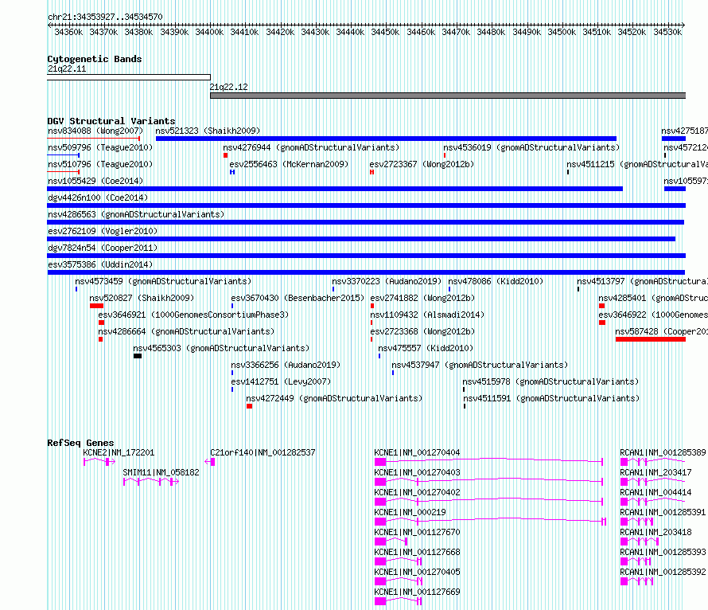This screenshot has height=610, width=708.
Task: Open the RCAN1|NM_004414 transcript label
Action: (655, 492)
